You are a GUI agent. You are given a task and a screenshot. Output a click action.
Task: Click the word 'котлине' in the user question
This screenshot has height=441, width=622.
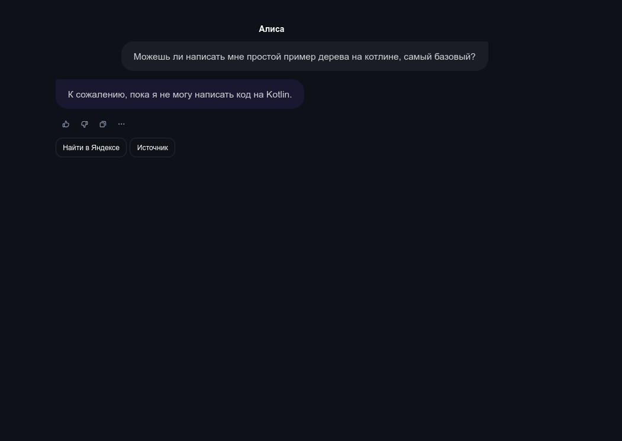pos(383,57)
